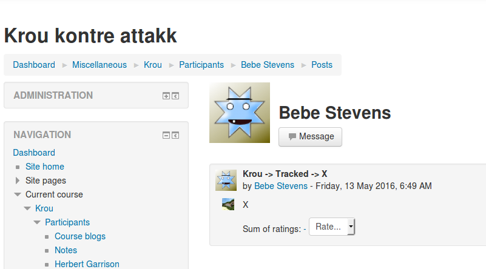This screenshot has width=486, height=269.
Task: Click the small landscape image icon beside X
Action: pyautogui.click(x=228, y=204)
